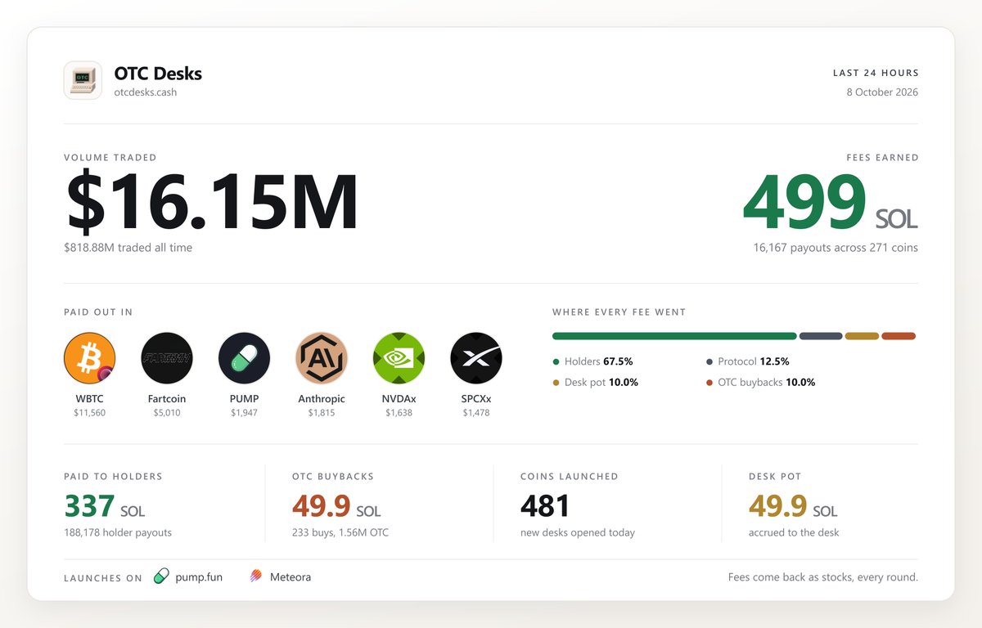Viewport: 982px width, 628px height.
Task: Click the NVDAx $1,638 amount
Action: [x=399, y=413]
